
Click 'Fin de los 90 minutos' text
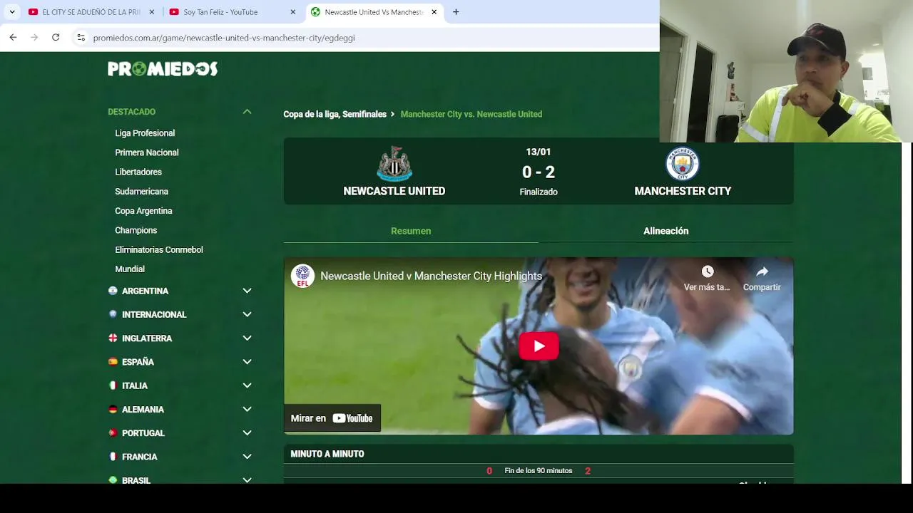(x=539, y=471)
